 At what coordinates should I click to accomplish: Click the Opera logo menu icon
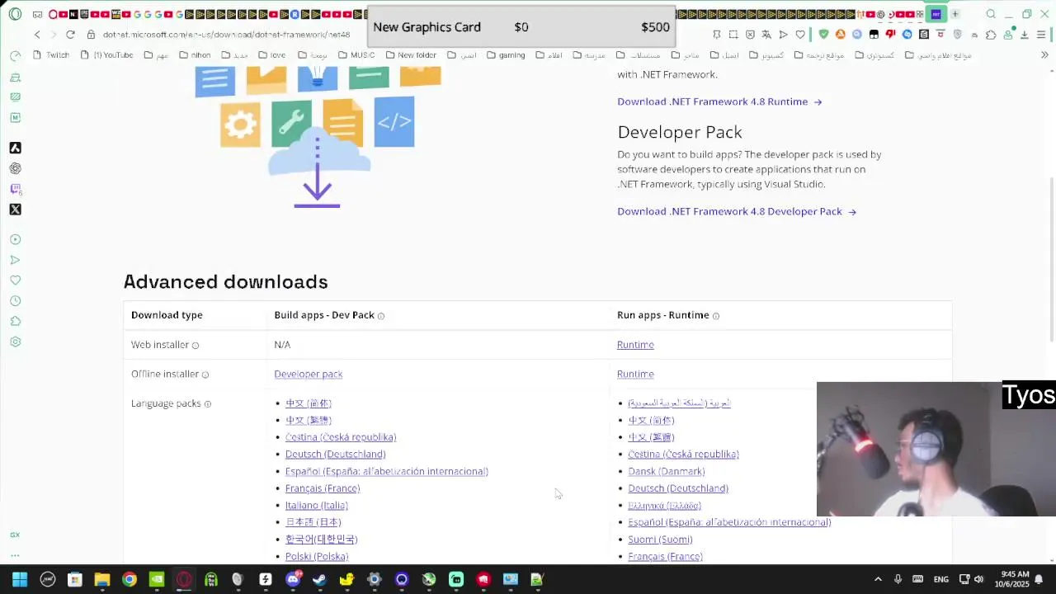[x=15, y=14]
